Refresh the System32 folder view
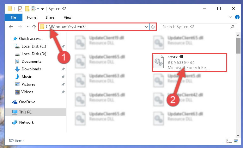This screenshot has width=243, height=148. (x=153, y=27)
